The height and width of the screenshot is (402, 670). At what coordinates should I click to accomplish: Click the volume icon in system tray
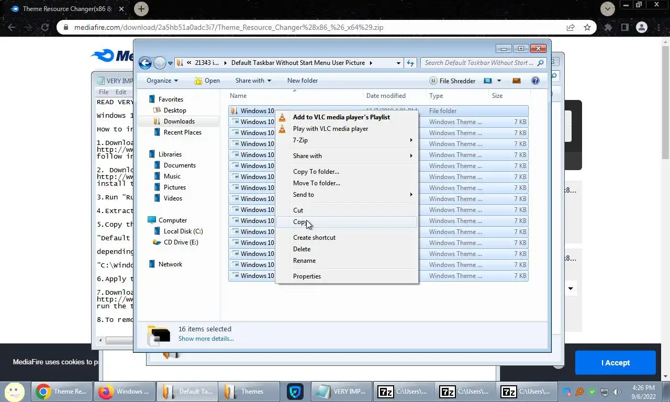coord(617,392)
